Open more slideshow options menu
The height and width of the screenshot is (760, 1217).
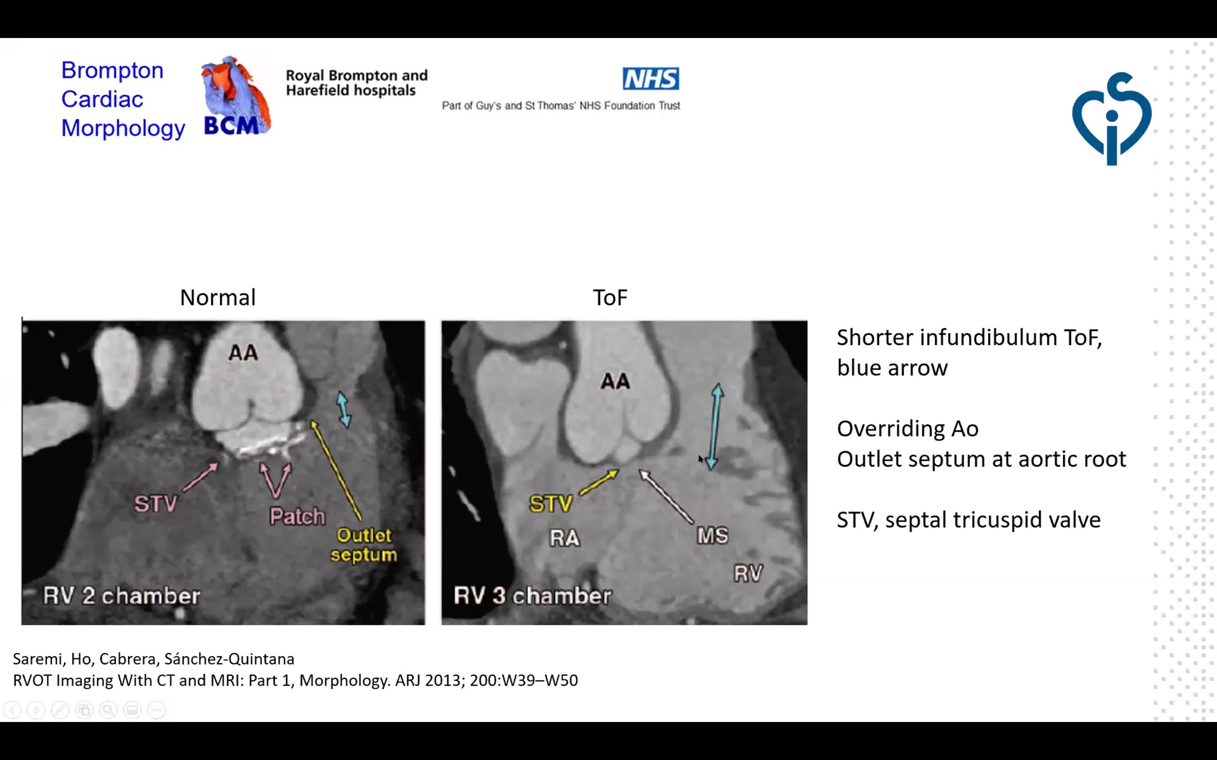pyautogui.click(x=156, y=710)
